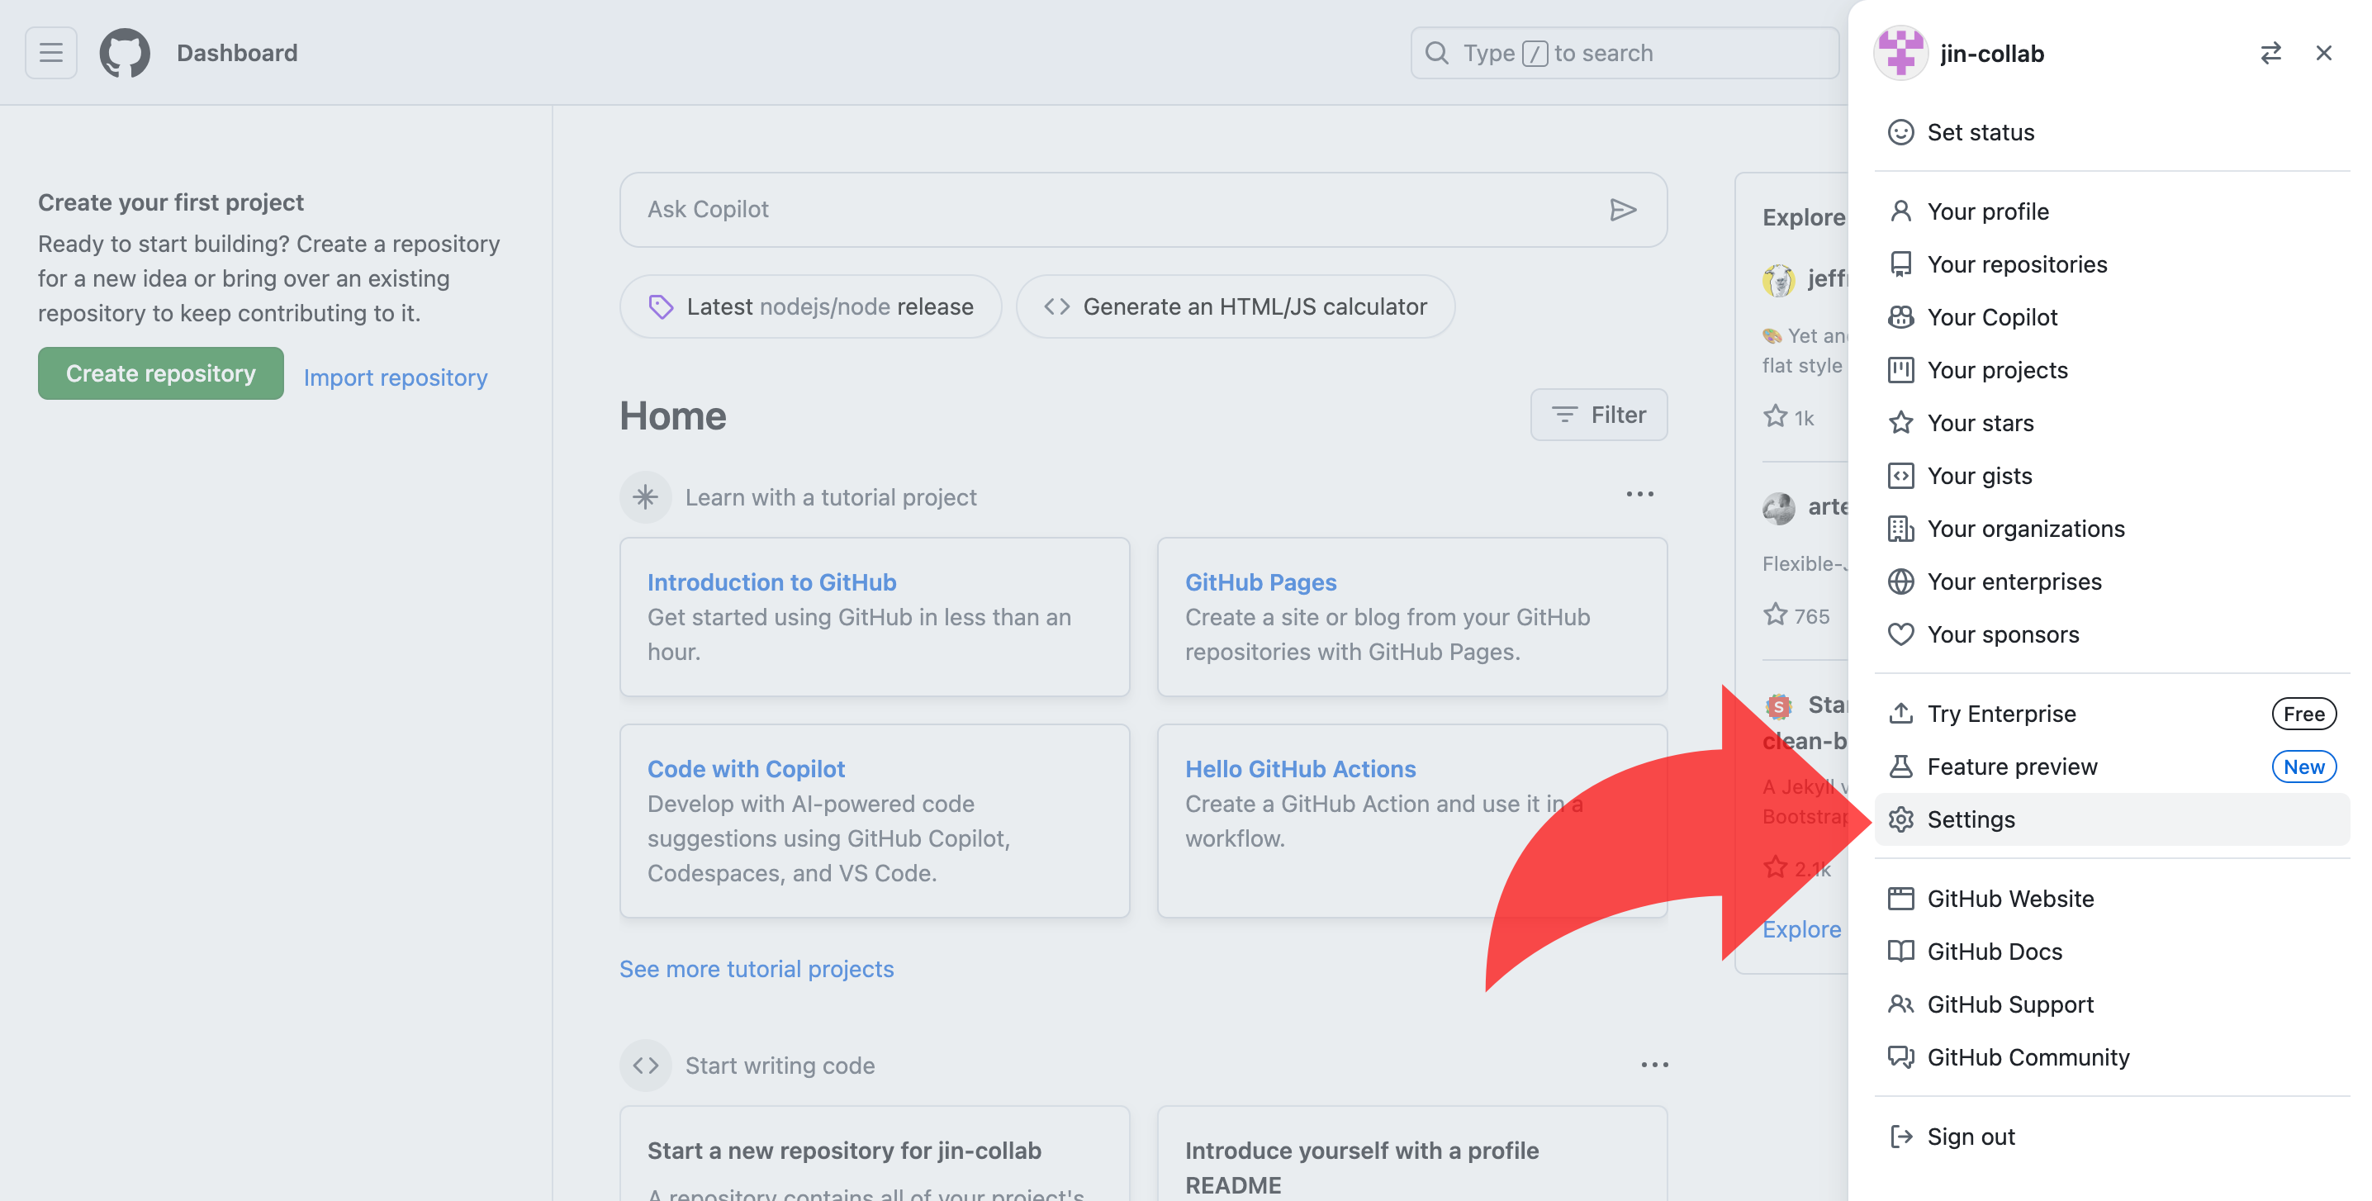Open the Set status option
Screen dimensions: 2372x1201
coord(1980,133)
